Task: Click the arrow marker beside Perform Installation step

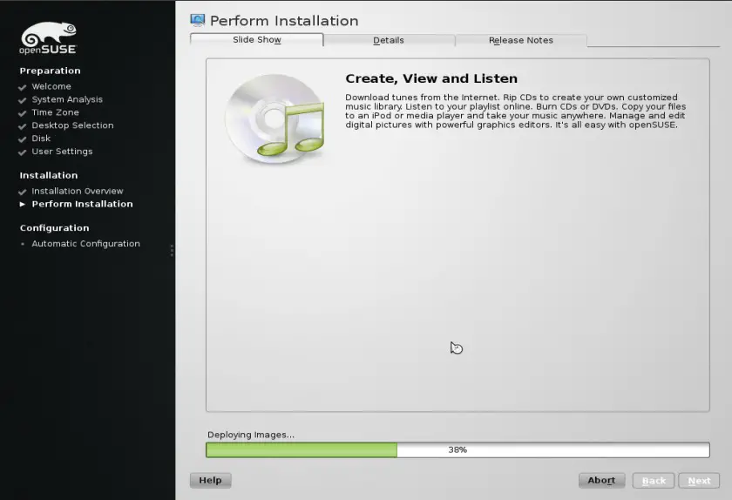Action: [x=22, y=204]
